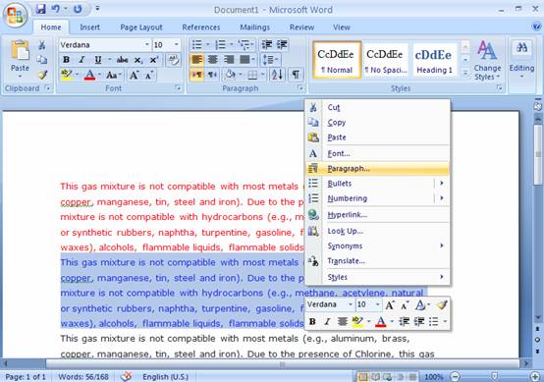Image resolution: width=544 pixels, height=382 pixels.
Task: Center text using mini toolbar icon
Action: pos(342,322)
